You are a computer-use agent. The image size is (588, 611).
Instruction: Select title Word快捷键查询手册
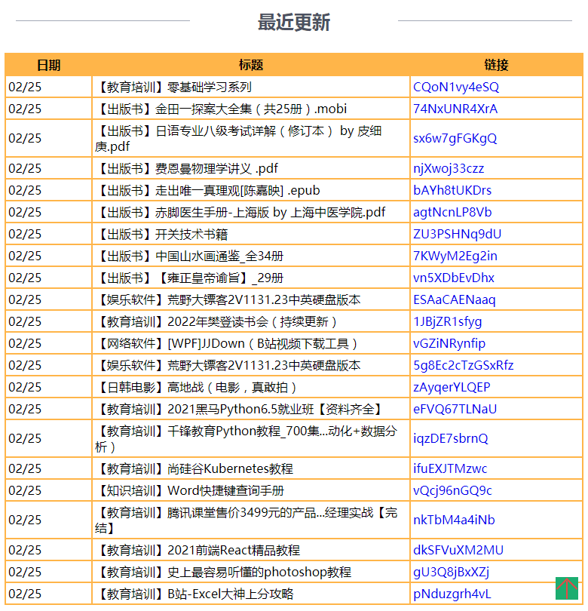[x=190, y=490]
